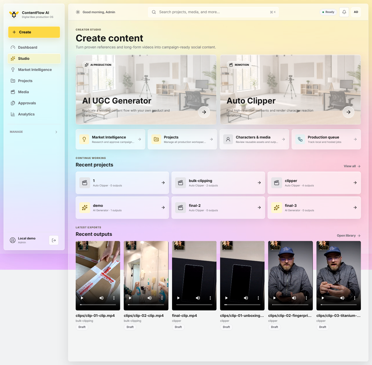372x365 pixels.
Task: Click the lightbulb icon on Market Intelligence card
Action: (x=84, y=139)
